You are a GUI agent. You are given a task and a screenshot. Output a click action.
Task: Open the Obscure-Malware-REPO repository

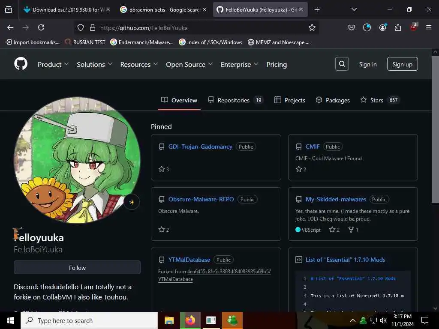(x=201, y=199)
